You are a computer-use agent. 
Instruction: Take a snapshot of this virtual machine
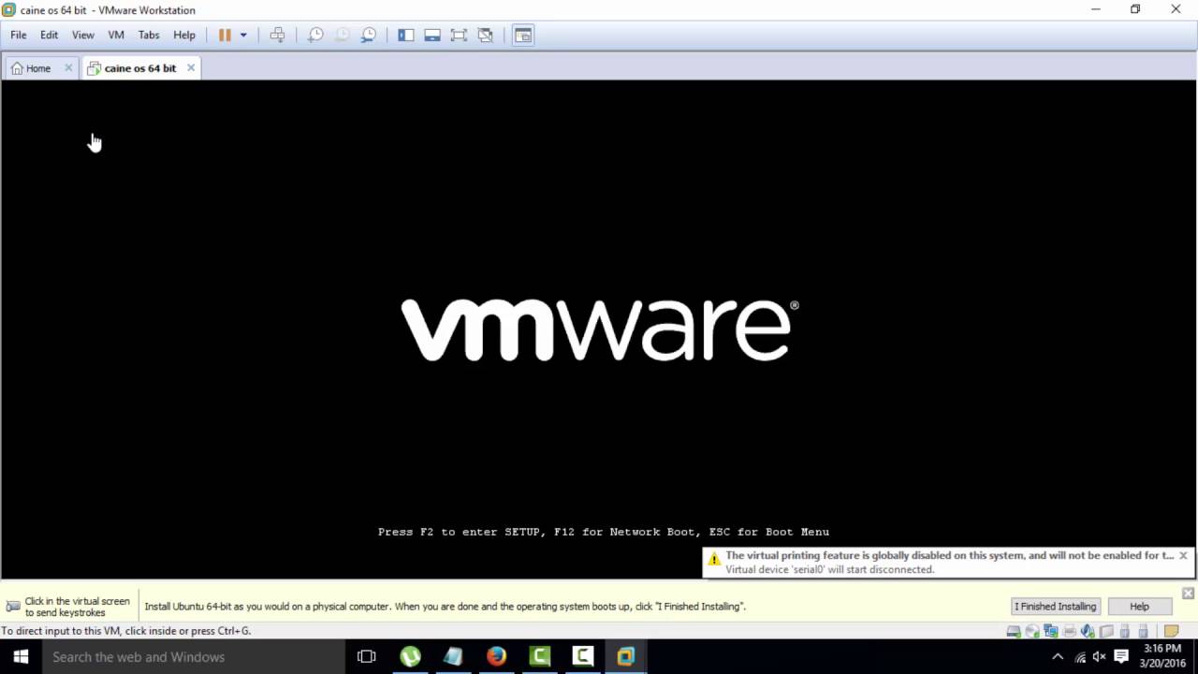click(315, 35)
